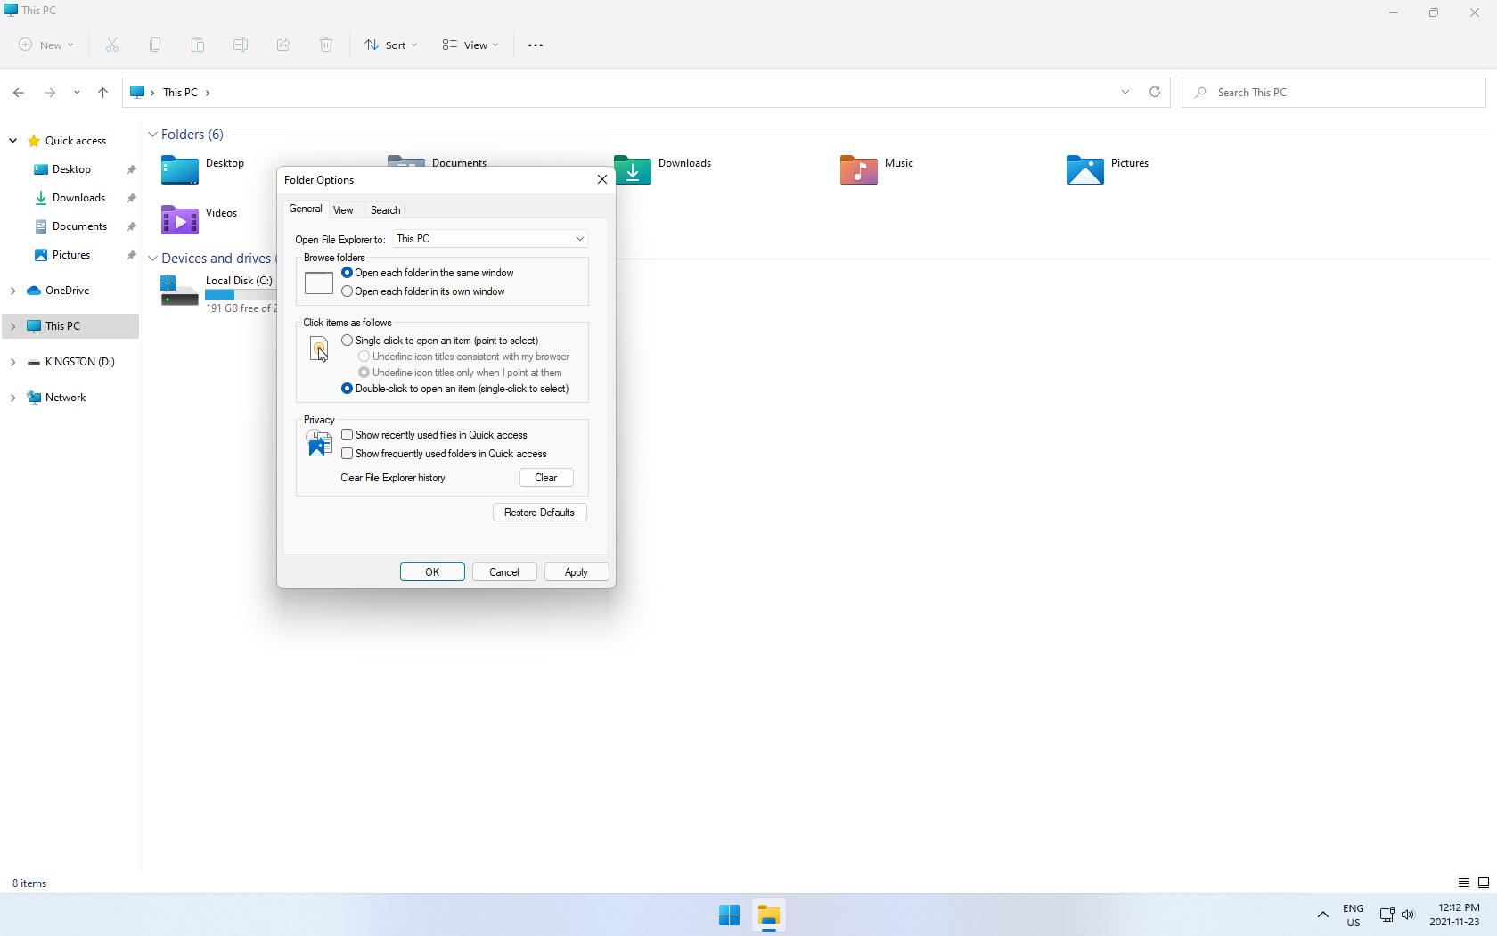Switch to the Search tab
The image size is (1497, 936).
(x=385, y=210)
